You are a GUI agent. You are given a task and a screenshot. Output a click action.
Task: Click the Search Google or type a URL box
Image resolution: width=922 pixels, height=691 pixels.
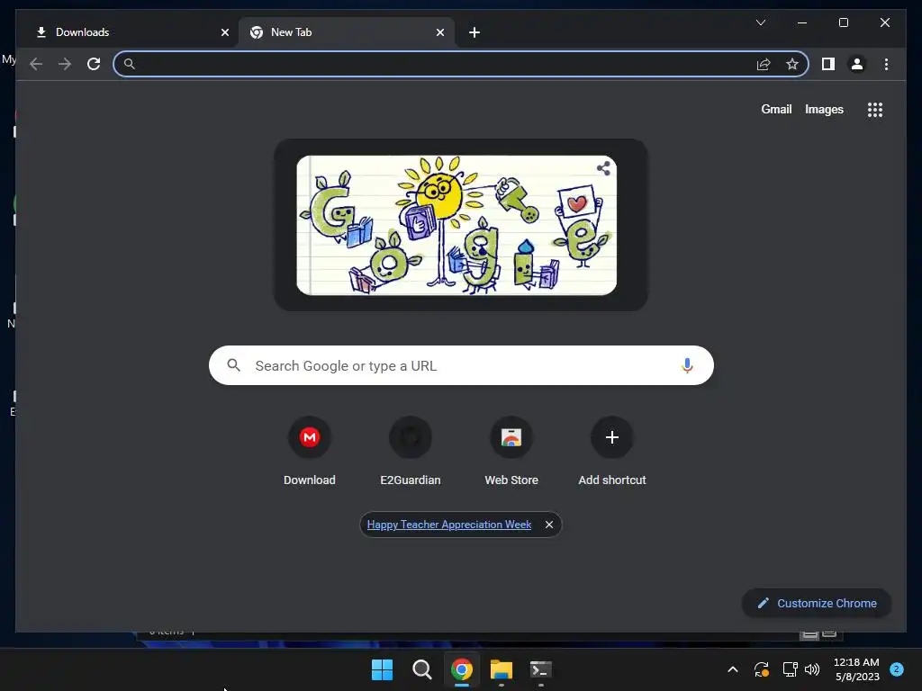tap(461, 365)
